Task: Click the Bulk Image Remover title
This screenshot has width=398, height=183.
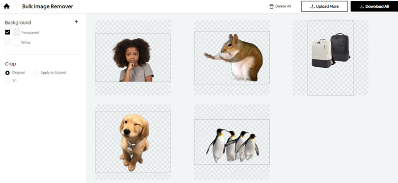Action: 48,6
